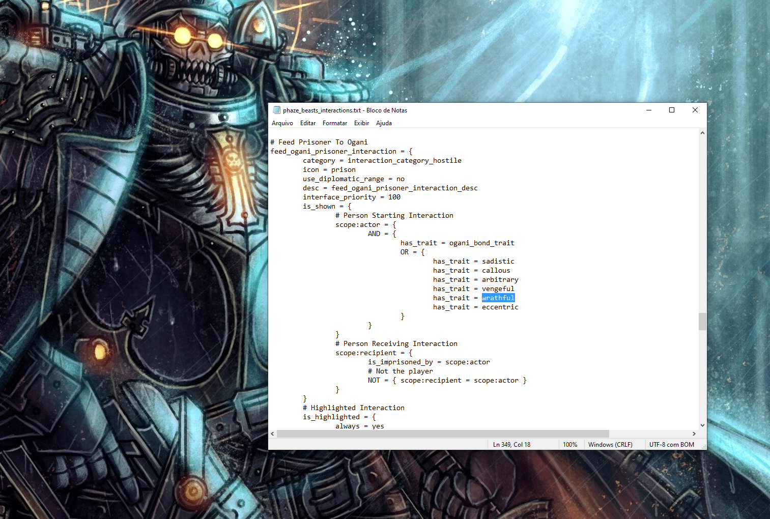Click the 'scope:actor = {' line

(366, 225)
